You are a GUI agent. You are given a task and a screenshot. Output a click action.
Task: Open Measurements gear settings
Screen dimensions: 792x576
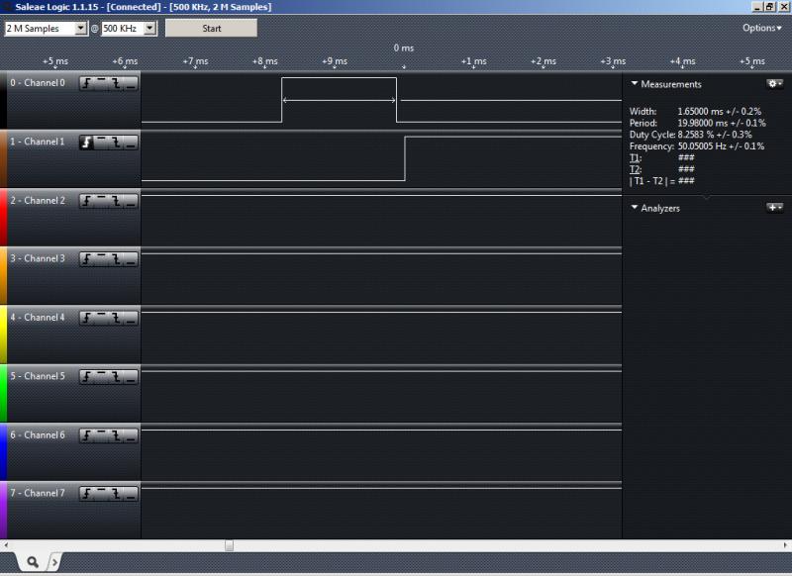[x=774, y=84]
